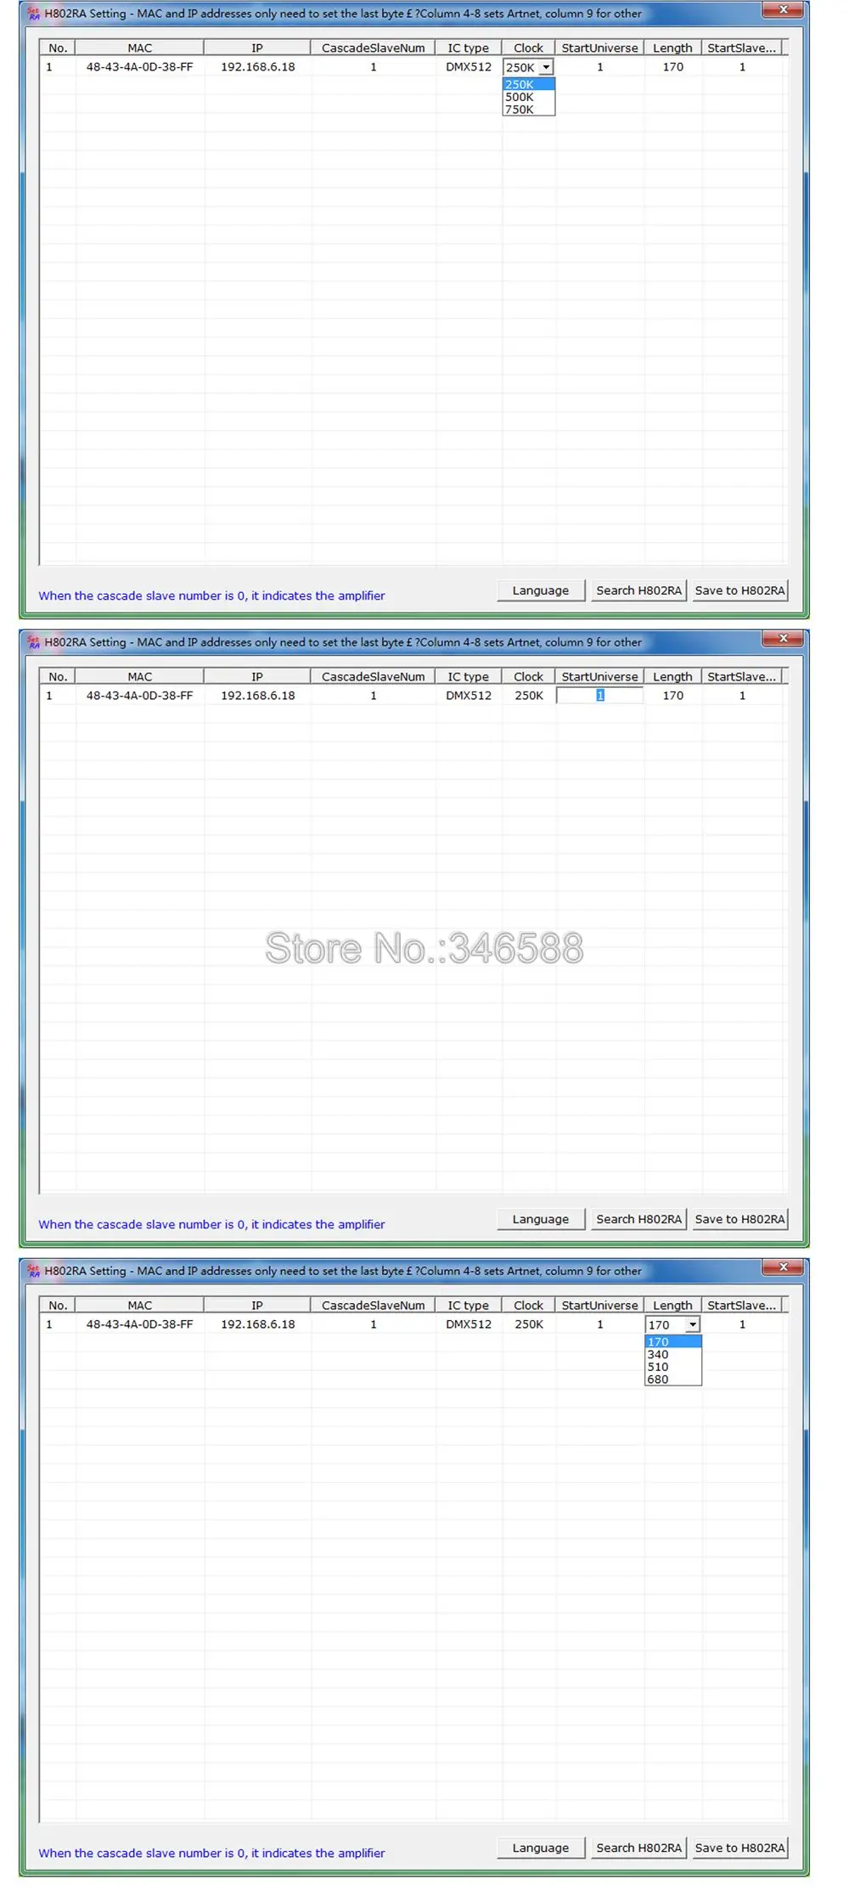The image size is (849, 1896).
Task: Choose 170 in the open Length list
Action: (x=673, y=1341)
